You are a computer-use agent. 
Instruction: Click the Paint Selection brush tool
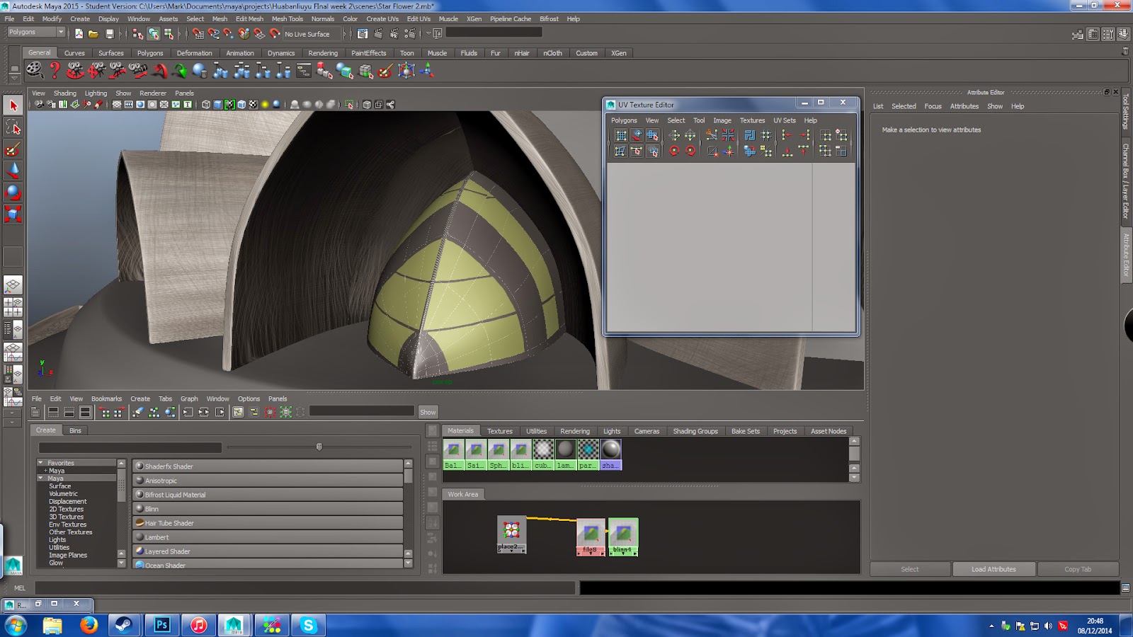(13, 149)
